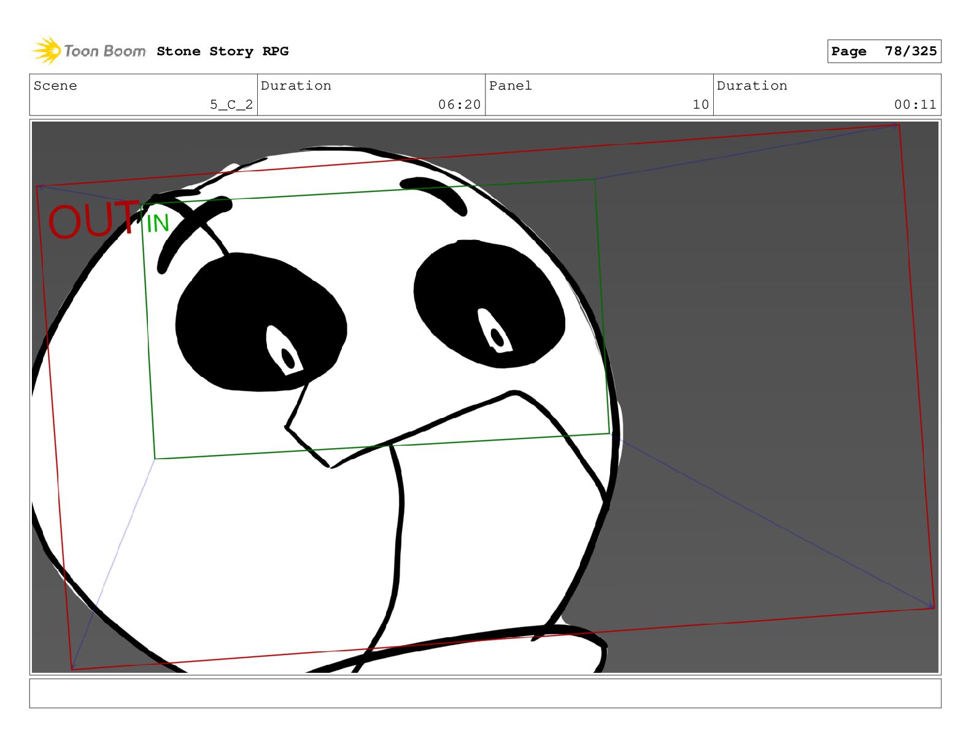Viewport: 971px width, 752px height.
Task: Click the storyboard panel drawing
Action: coord(485,397)
